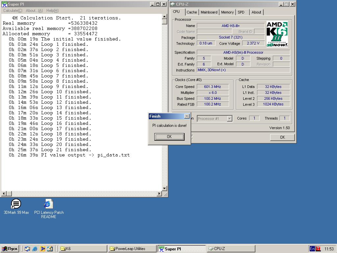
Task: Click the Show Desktop quick launch icon
Action: pos(27,249)
